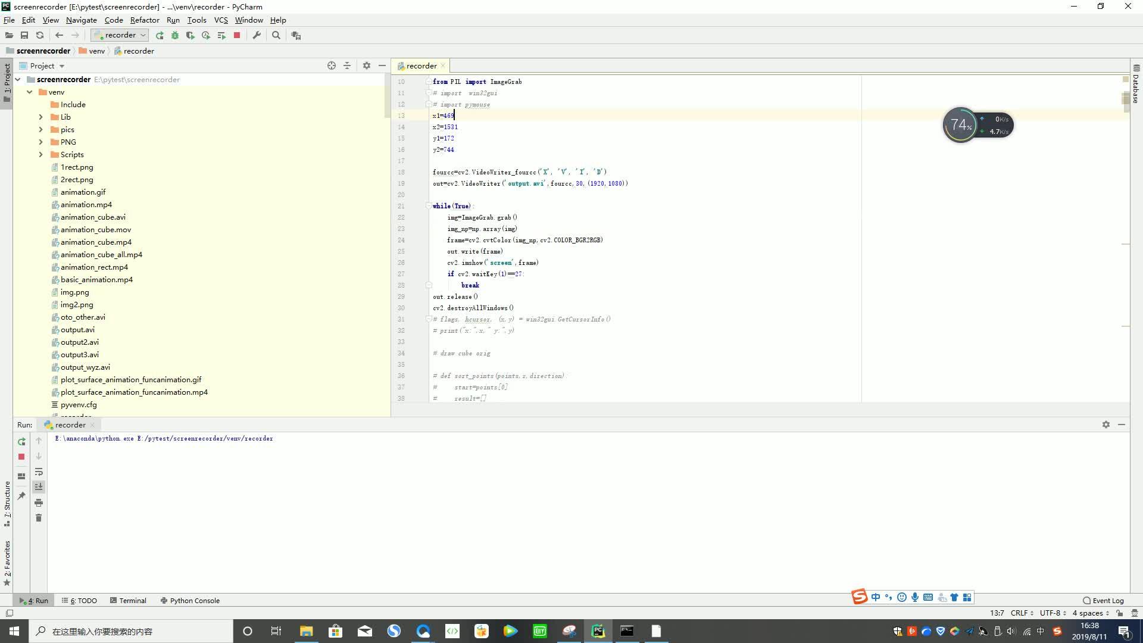This screenshot has height=643, width=1143.
Task: Click the Windows Start button
Action: pos(14,631)
